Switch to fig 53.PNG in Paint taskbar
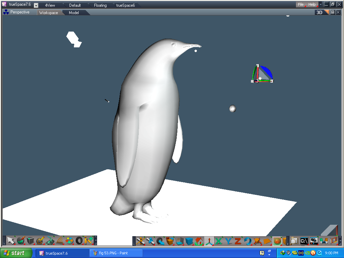This screenshot has width=344, height=258. pyautogui.click(x=116, y=253)
